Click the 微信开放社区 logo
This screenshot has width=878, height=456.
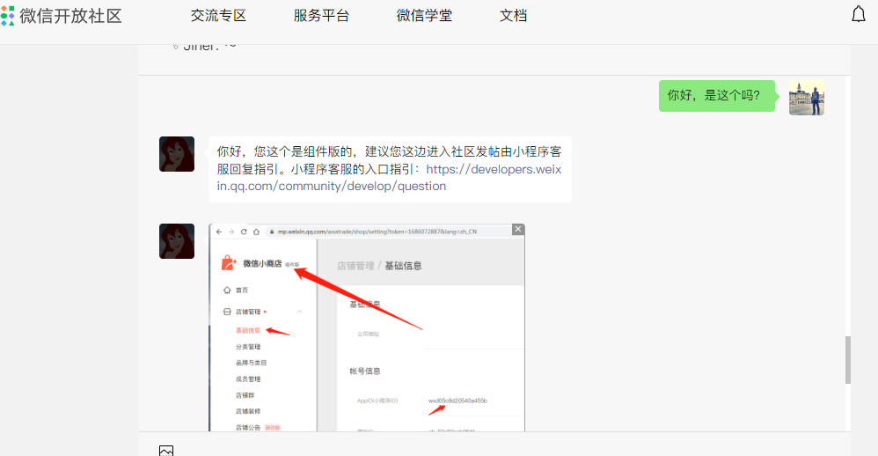61,16
